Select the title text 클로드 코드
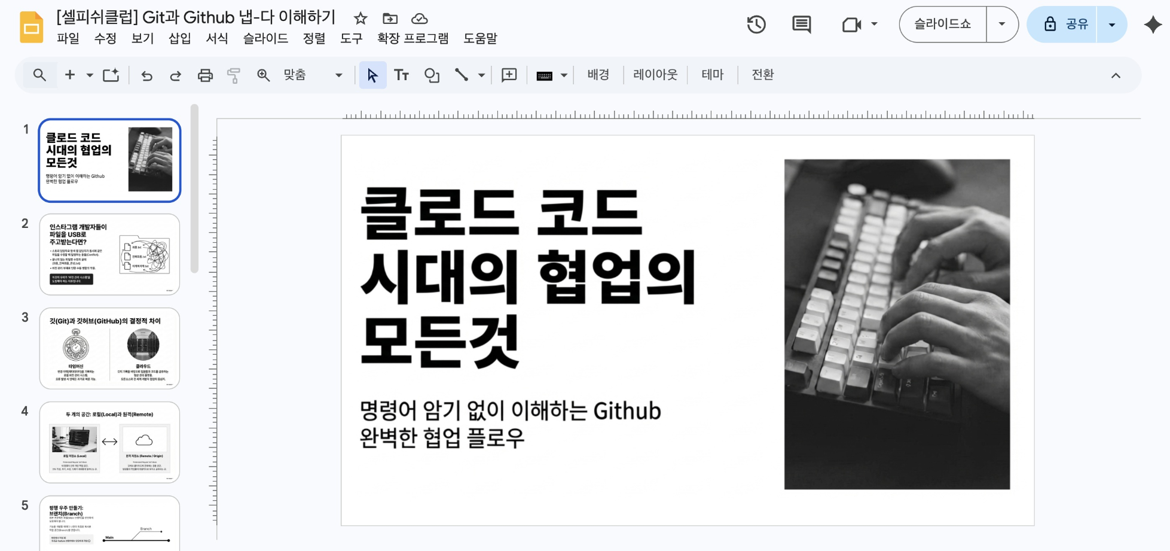 pos(502,213)
